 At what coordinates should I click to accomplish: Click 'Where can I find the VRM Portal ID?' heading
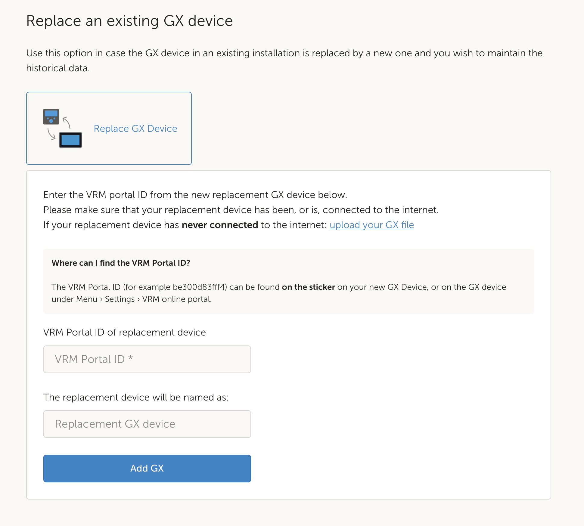pyautogui.click(x=121, y=263)
